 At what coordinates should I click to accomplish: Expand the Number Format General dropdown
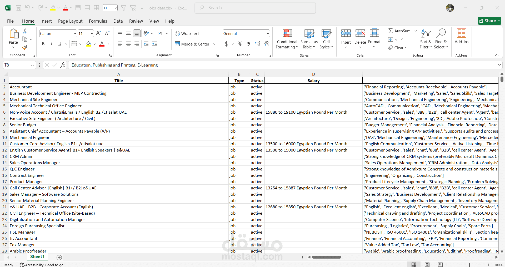[268, 33]
